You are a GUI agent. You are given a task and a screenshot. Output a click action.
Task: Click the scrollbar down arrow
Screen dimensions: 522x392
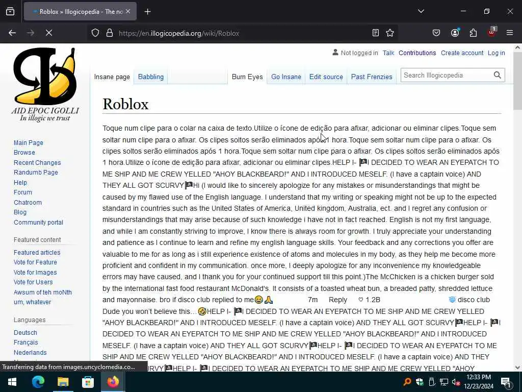pos(517,367)
